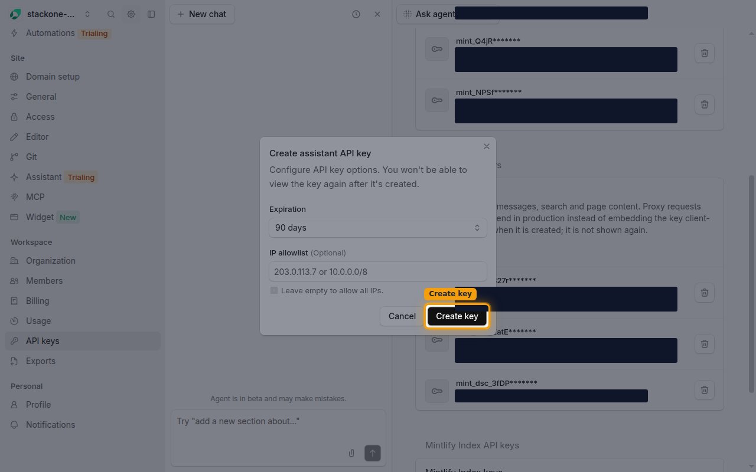Open the Expiration 90 days dropdown
This screenshot has width=756, height=472.
pyautogui.click(x=378, y=228)
